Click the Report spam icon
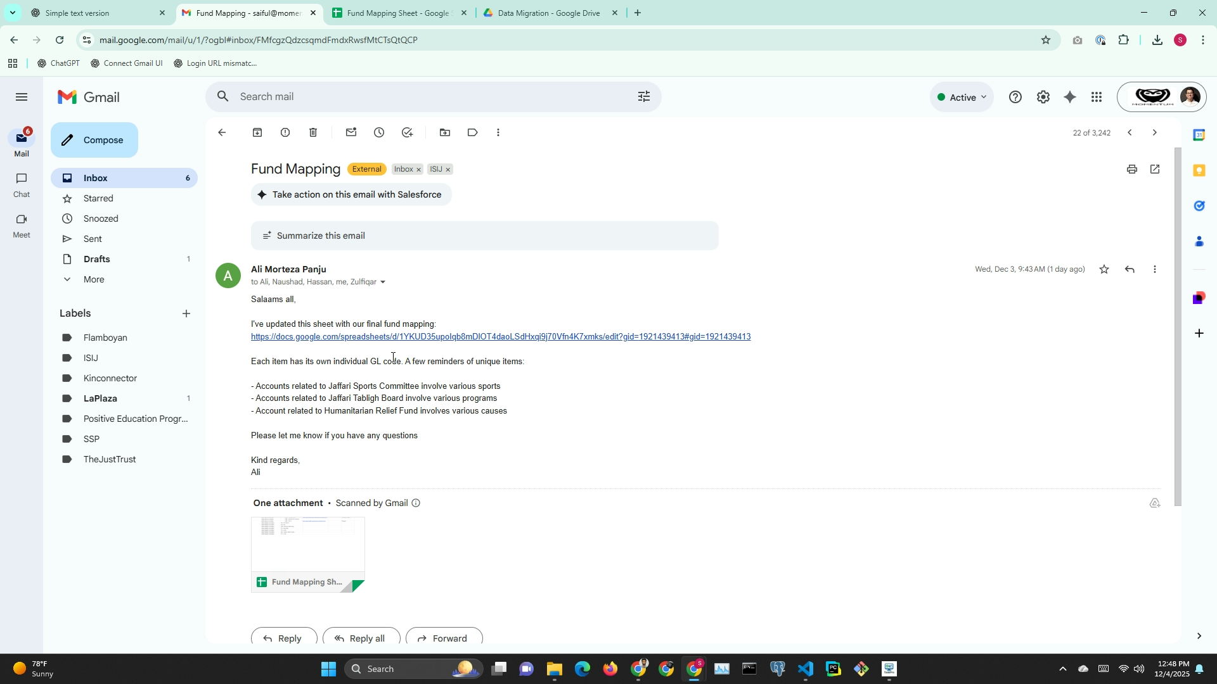Viewport: 1217px width, 684px height. (x=285, y=132)
